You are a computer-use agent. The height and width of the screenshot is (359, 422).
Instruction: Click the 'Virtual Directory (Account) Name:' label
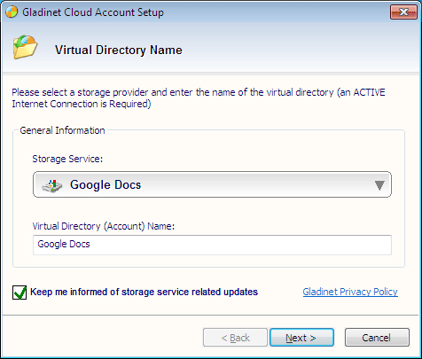(104, 226)
